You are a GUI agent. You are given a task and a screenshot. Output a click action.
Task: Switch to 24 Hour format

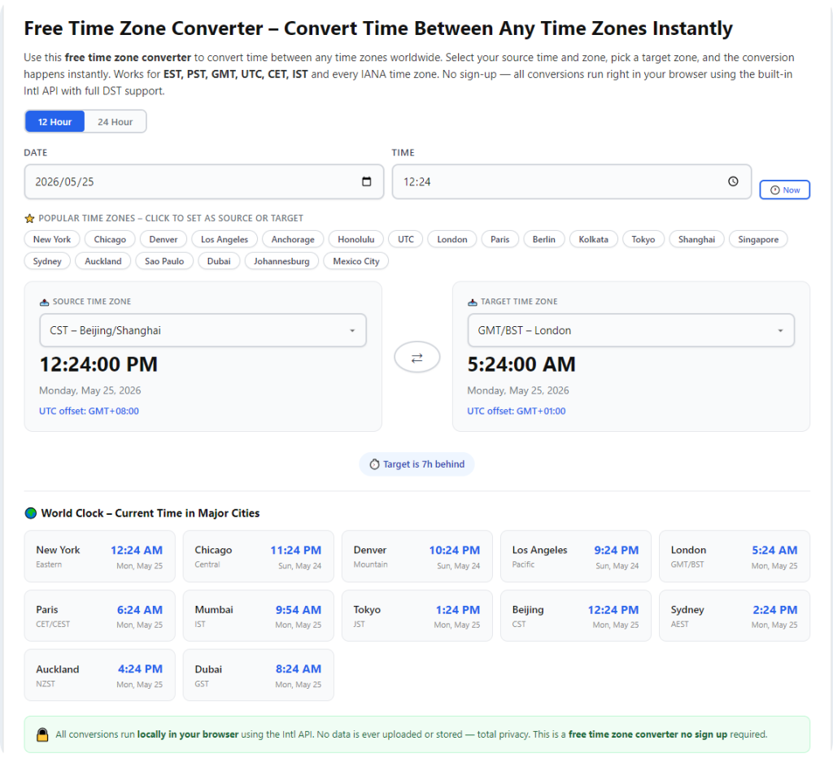[116, 122]
